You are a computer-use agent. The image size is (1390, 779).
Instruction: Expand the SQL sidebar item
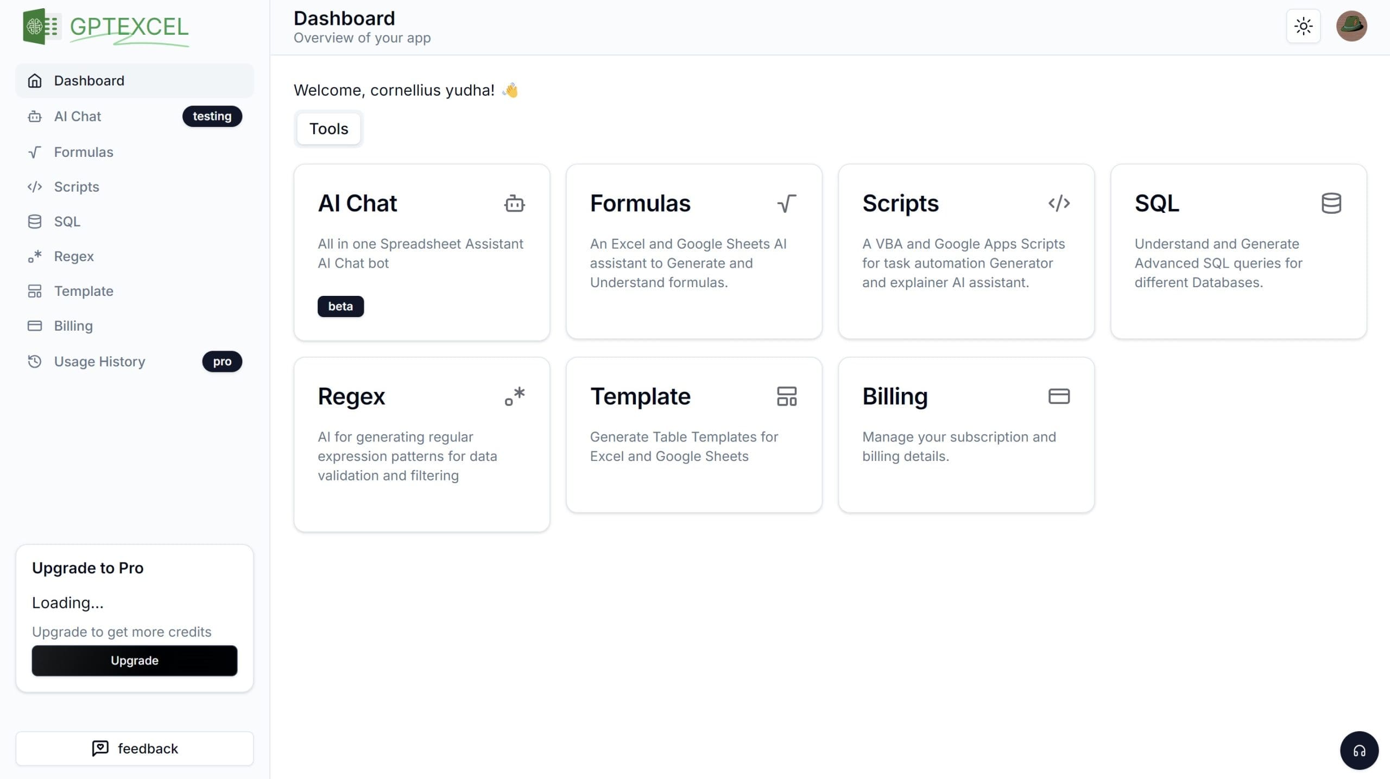(x=67, y=220)
